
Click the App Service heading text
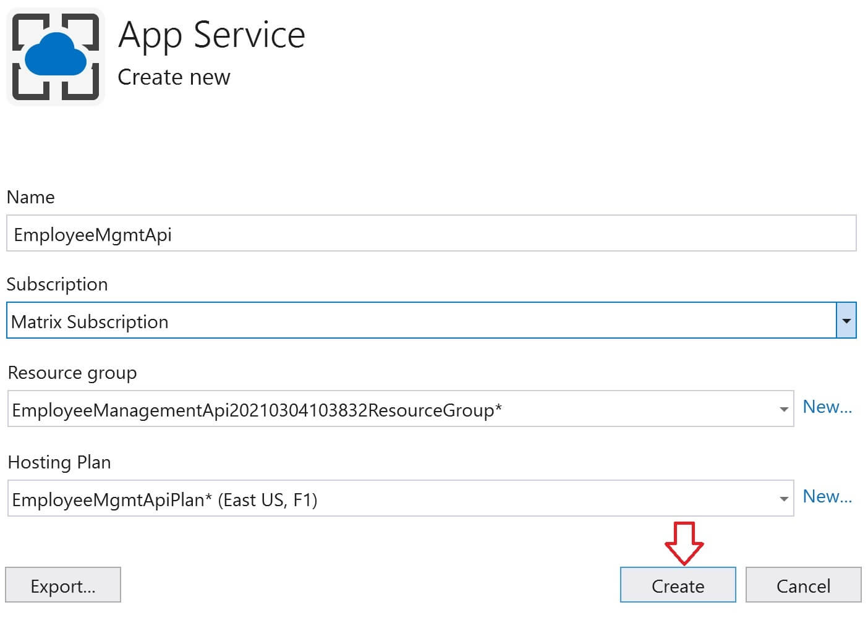point(211,35)
